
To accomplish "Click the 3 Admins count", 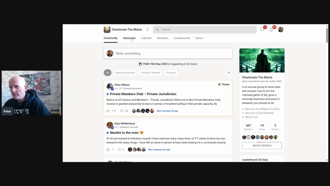I will (x=275, y=127).
